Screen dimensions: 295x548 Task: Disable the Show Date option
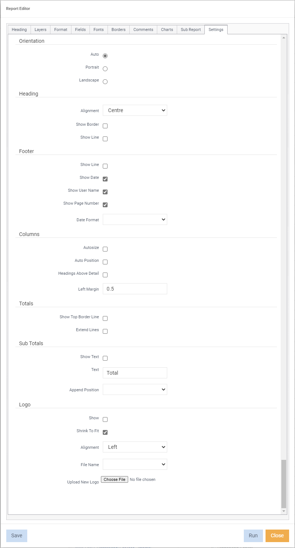point(105,178)
